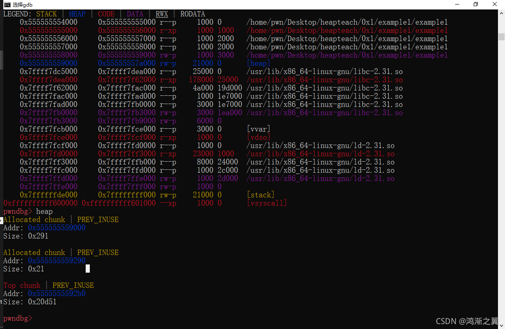Click the typed 'heap' command
Screen dimensions: 505x329
(44, 211)
